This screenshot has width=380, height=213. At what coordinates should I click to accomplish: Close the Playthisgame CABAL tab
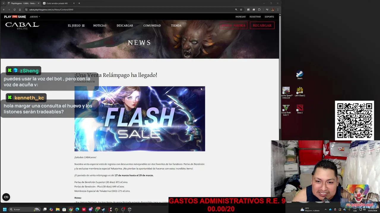point(38,3)
